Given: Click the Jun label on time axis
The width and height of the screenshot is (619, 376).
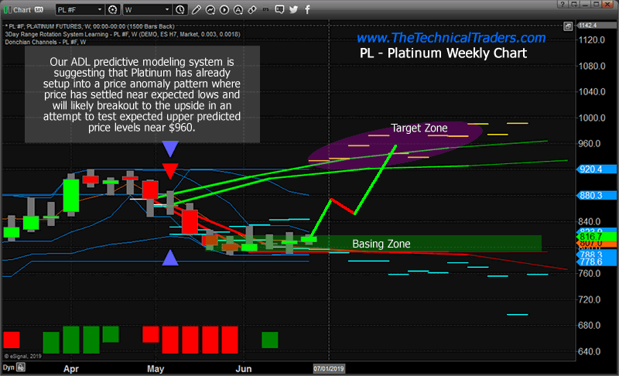Looking at the screenshot, I should tap(244, 369).
